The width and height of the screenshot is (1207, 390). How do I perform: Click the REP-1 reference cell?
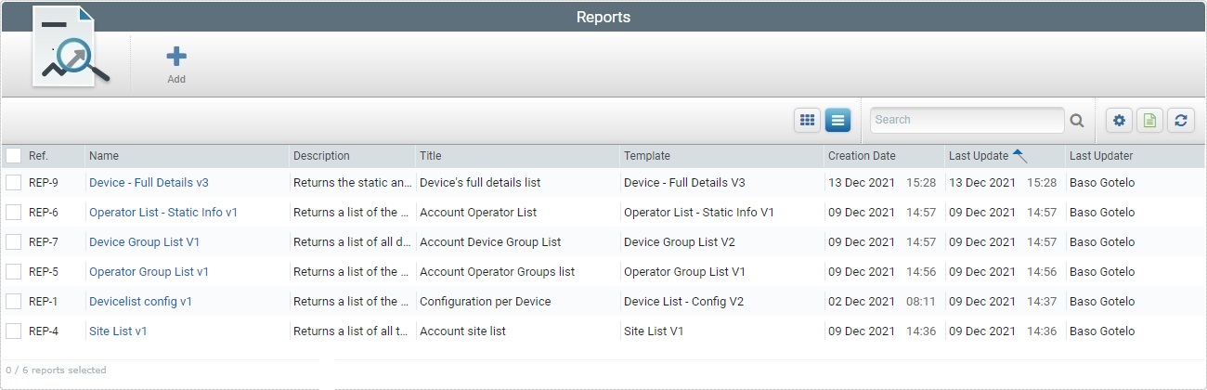coord(44,302)
